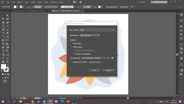Open the Character panel icon
The height and width of the screenshot is (104, 184).
pyautogui.click(x=181, y=30)
